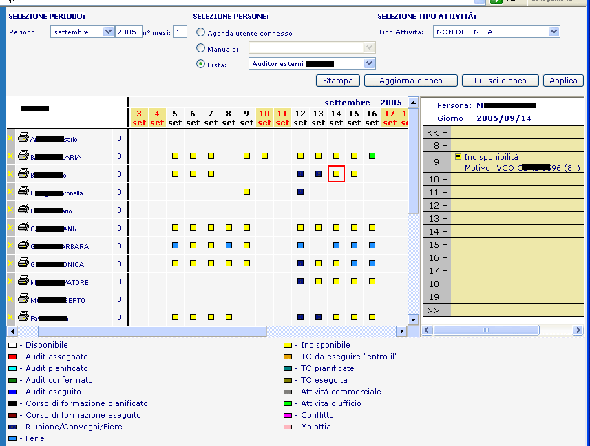The width and height of the screenshot is (590, 446).
Task: Click the person name ending in 'VATORE'
Action: [59, 282]
